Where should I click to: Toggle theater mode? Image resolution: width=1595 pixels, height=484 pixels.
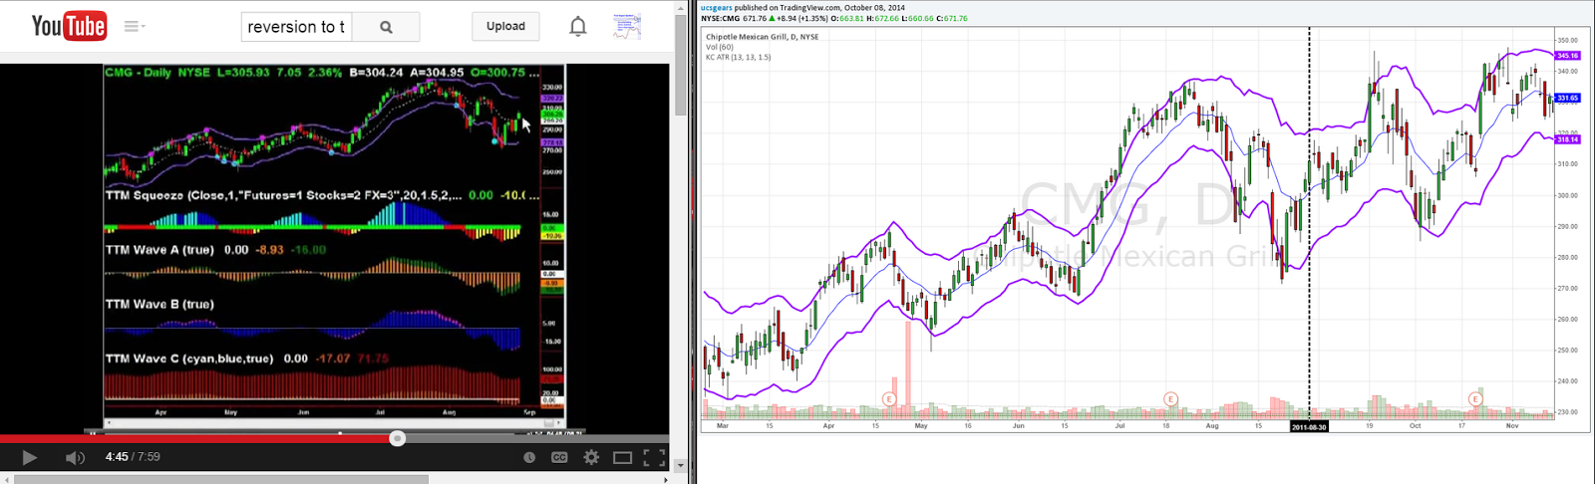(x=623, y=458)
